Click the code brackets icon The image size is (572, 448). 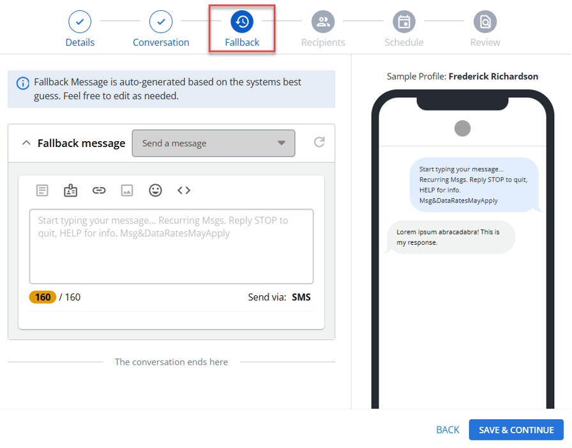pyautogui.click(x=184, y=190)
